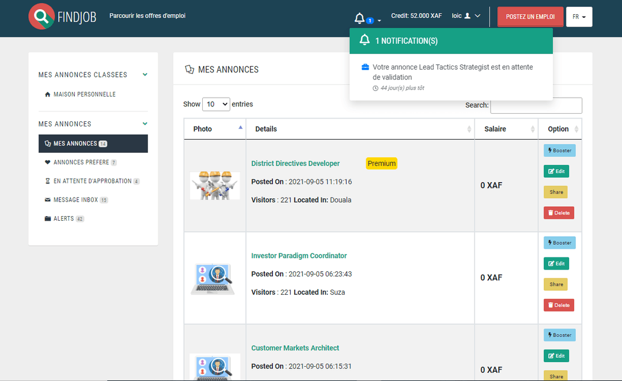This screenshot has height=381, width=622.
Task: Click the heart icon for Annonces Prefere
Action: tap(47, 162)
